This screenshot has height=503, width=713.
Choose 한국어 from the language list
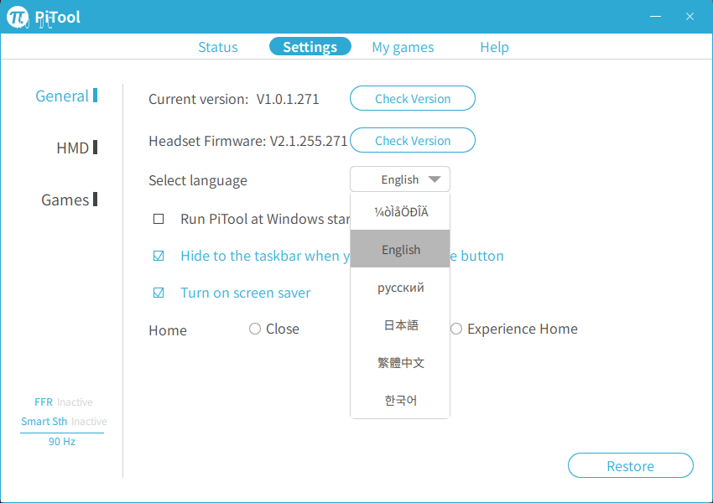[400, 400]
